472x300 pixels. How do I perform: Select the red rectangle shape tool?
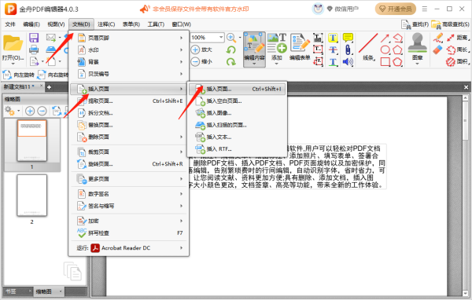(385, 62)
